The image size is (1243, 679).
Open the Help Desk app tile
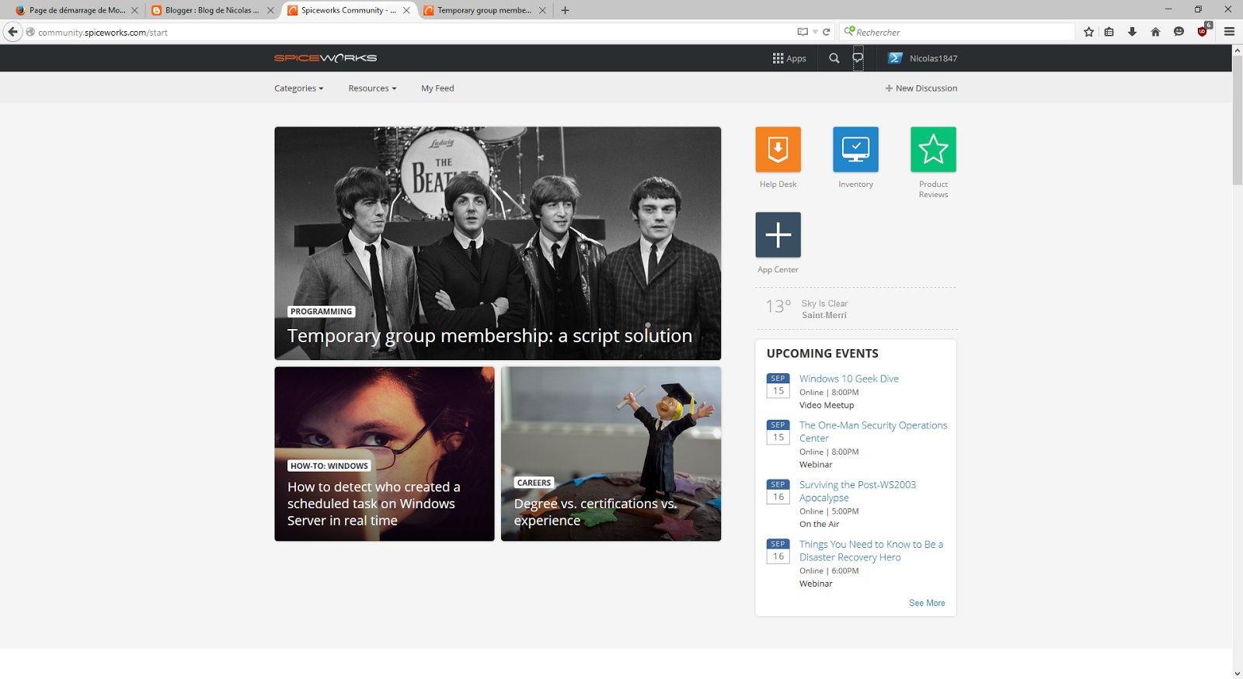[x=778, y=149]
